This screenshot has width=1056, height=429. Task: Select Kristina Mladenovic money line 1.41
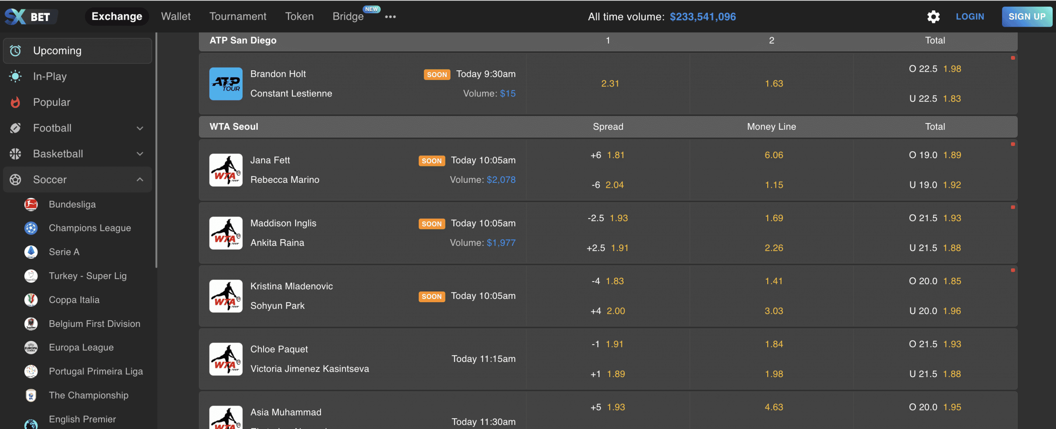(x=774, y=281)
